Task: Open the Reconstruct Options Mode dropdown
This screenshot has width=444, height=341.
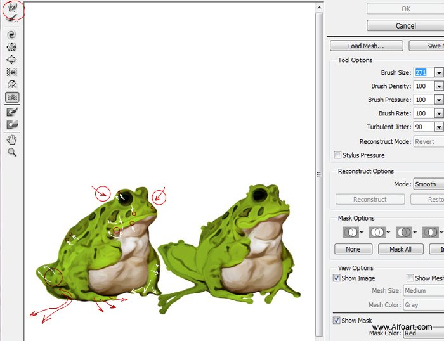Action: click(429, 184)
